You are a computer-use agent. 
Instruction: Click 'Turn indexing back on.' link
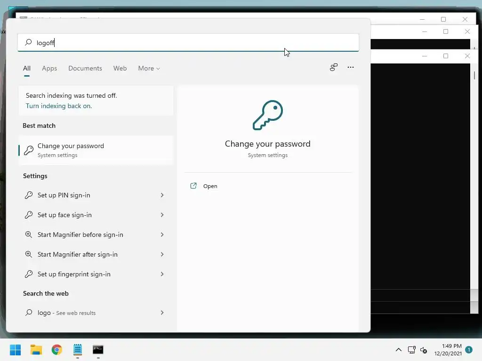tap(59, 106)
